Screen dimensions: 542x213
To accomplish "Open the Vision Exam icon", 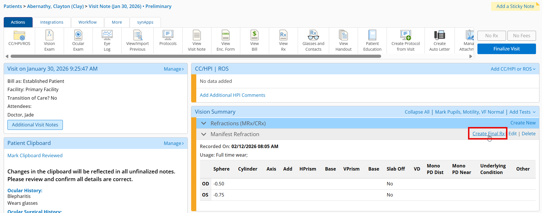I will click(x=49, y=35).
